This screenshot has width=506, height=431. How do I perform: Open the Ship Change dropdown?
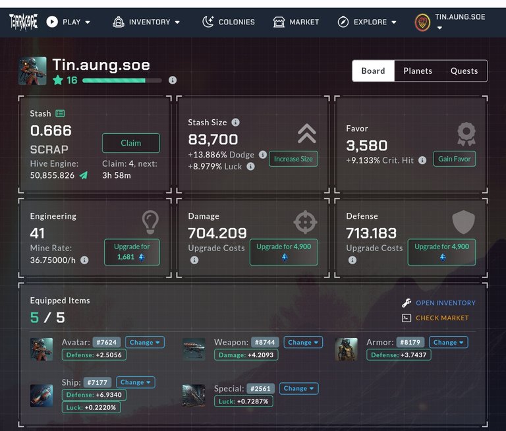(x=136, y=382)
